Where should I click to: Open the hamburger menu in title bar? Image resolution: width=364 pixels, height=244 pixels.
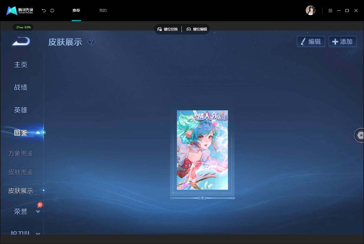330,11
